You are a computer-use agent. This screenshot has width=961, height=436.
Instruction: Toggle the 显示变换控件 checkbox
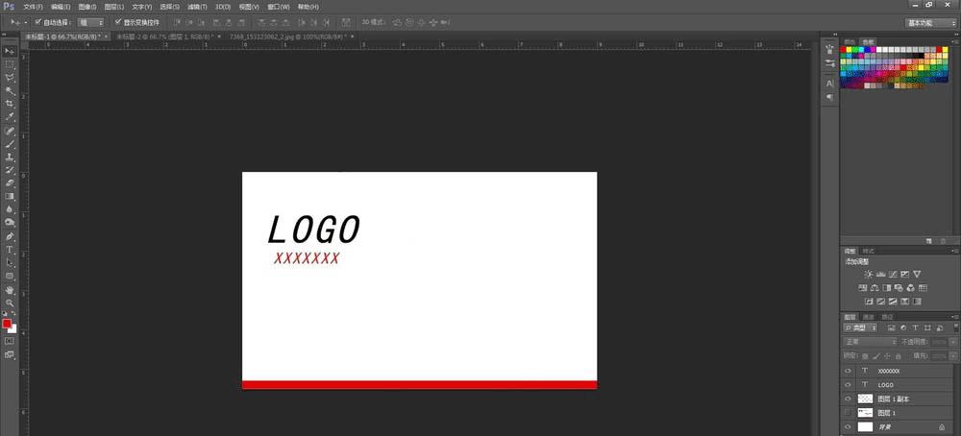pos(118,22)
